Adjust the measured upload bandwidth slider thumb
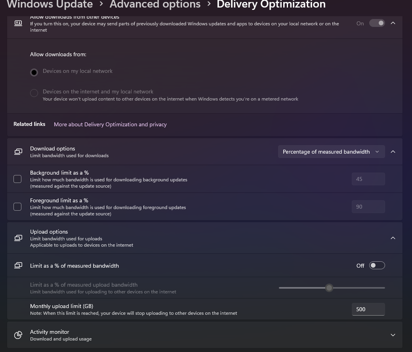The height and width of the screenshot is (352, 412). click(x=329, y=288)
